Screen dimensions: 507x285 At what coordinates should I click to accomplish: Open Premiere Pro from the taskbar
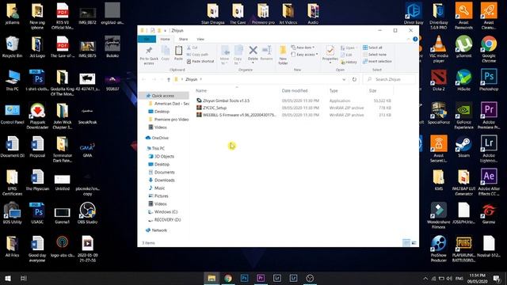(x=261, y=278)
